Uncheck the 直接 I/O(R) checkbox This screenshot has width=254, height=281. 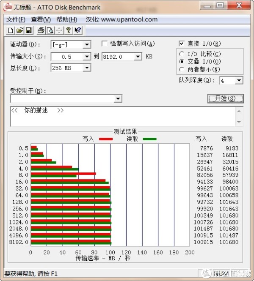tap(182, 44)
